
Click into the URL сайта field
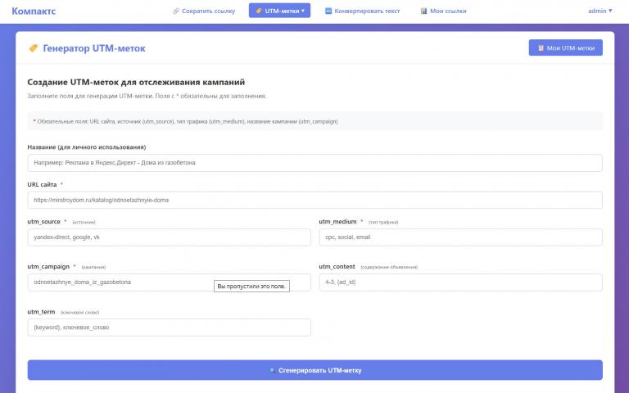point(314,200)
